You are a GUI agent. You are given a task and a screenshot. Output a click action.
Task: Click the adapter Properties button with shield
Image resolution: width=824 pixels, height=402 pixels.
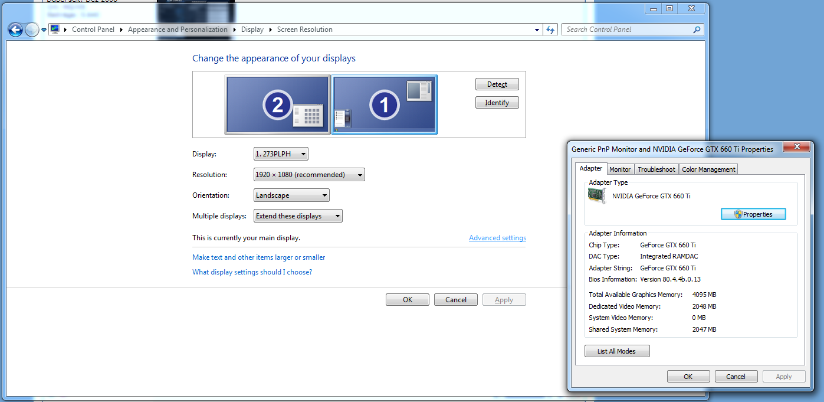(x=754, y=214)
